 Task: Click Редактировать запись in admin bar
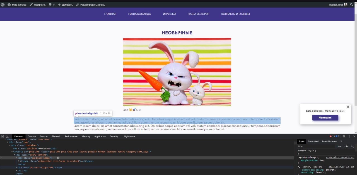pos(90,5)
